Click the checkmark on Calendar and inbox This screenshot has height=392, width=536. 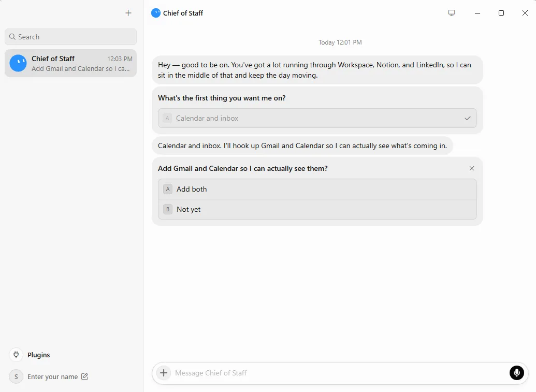[x=468, y=118]
